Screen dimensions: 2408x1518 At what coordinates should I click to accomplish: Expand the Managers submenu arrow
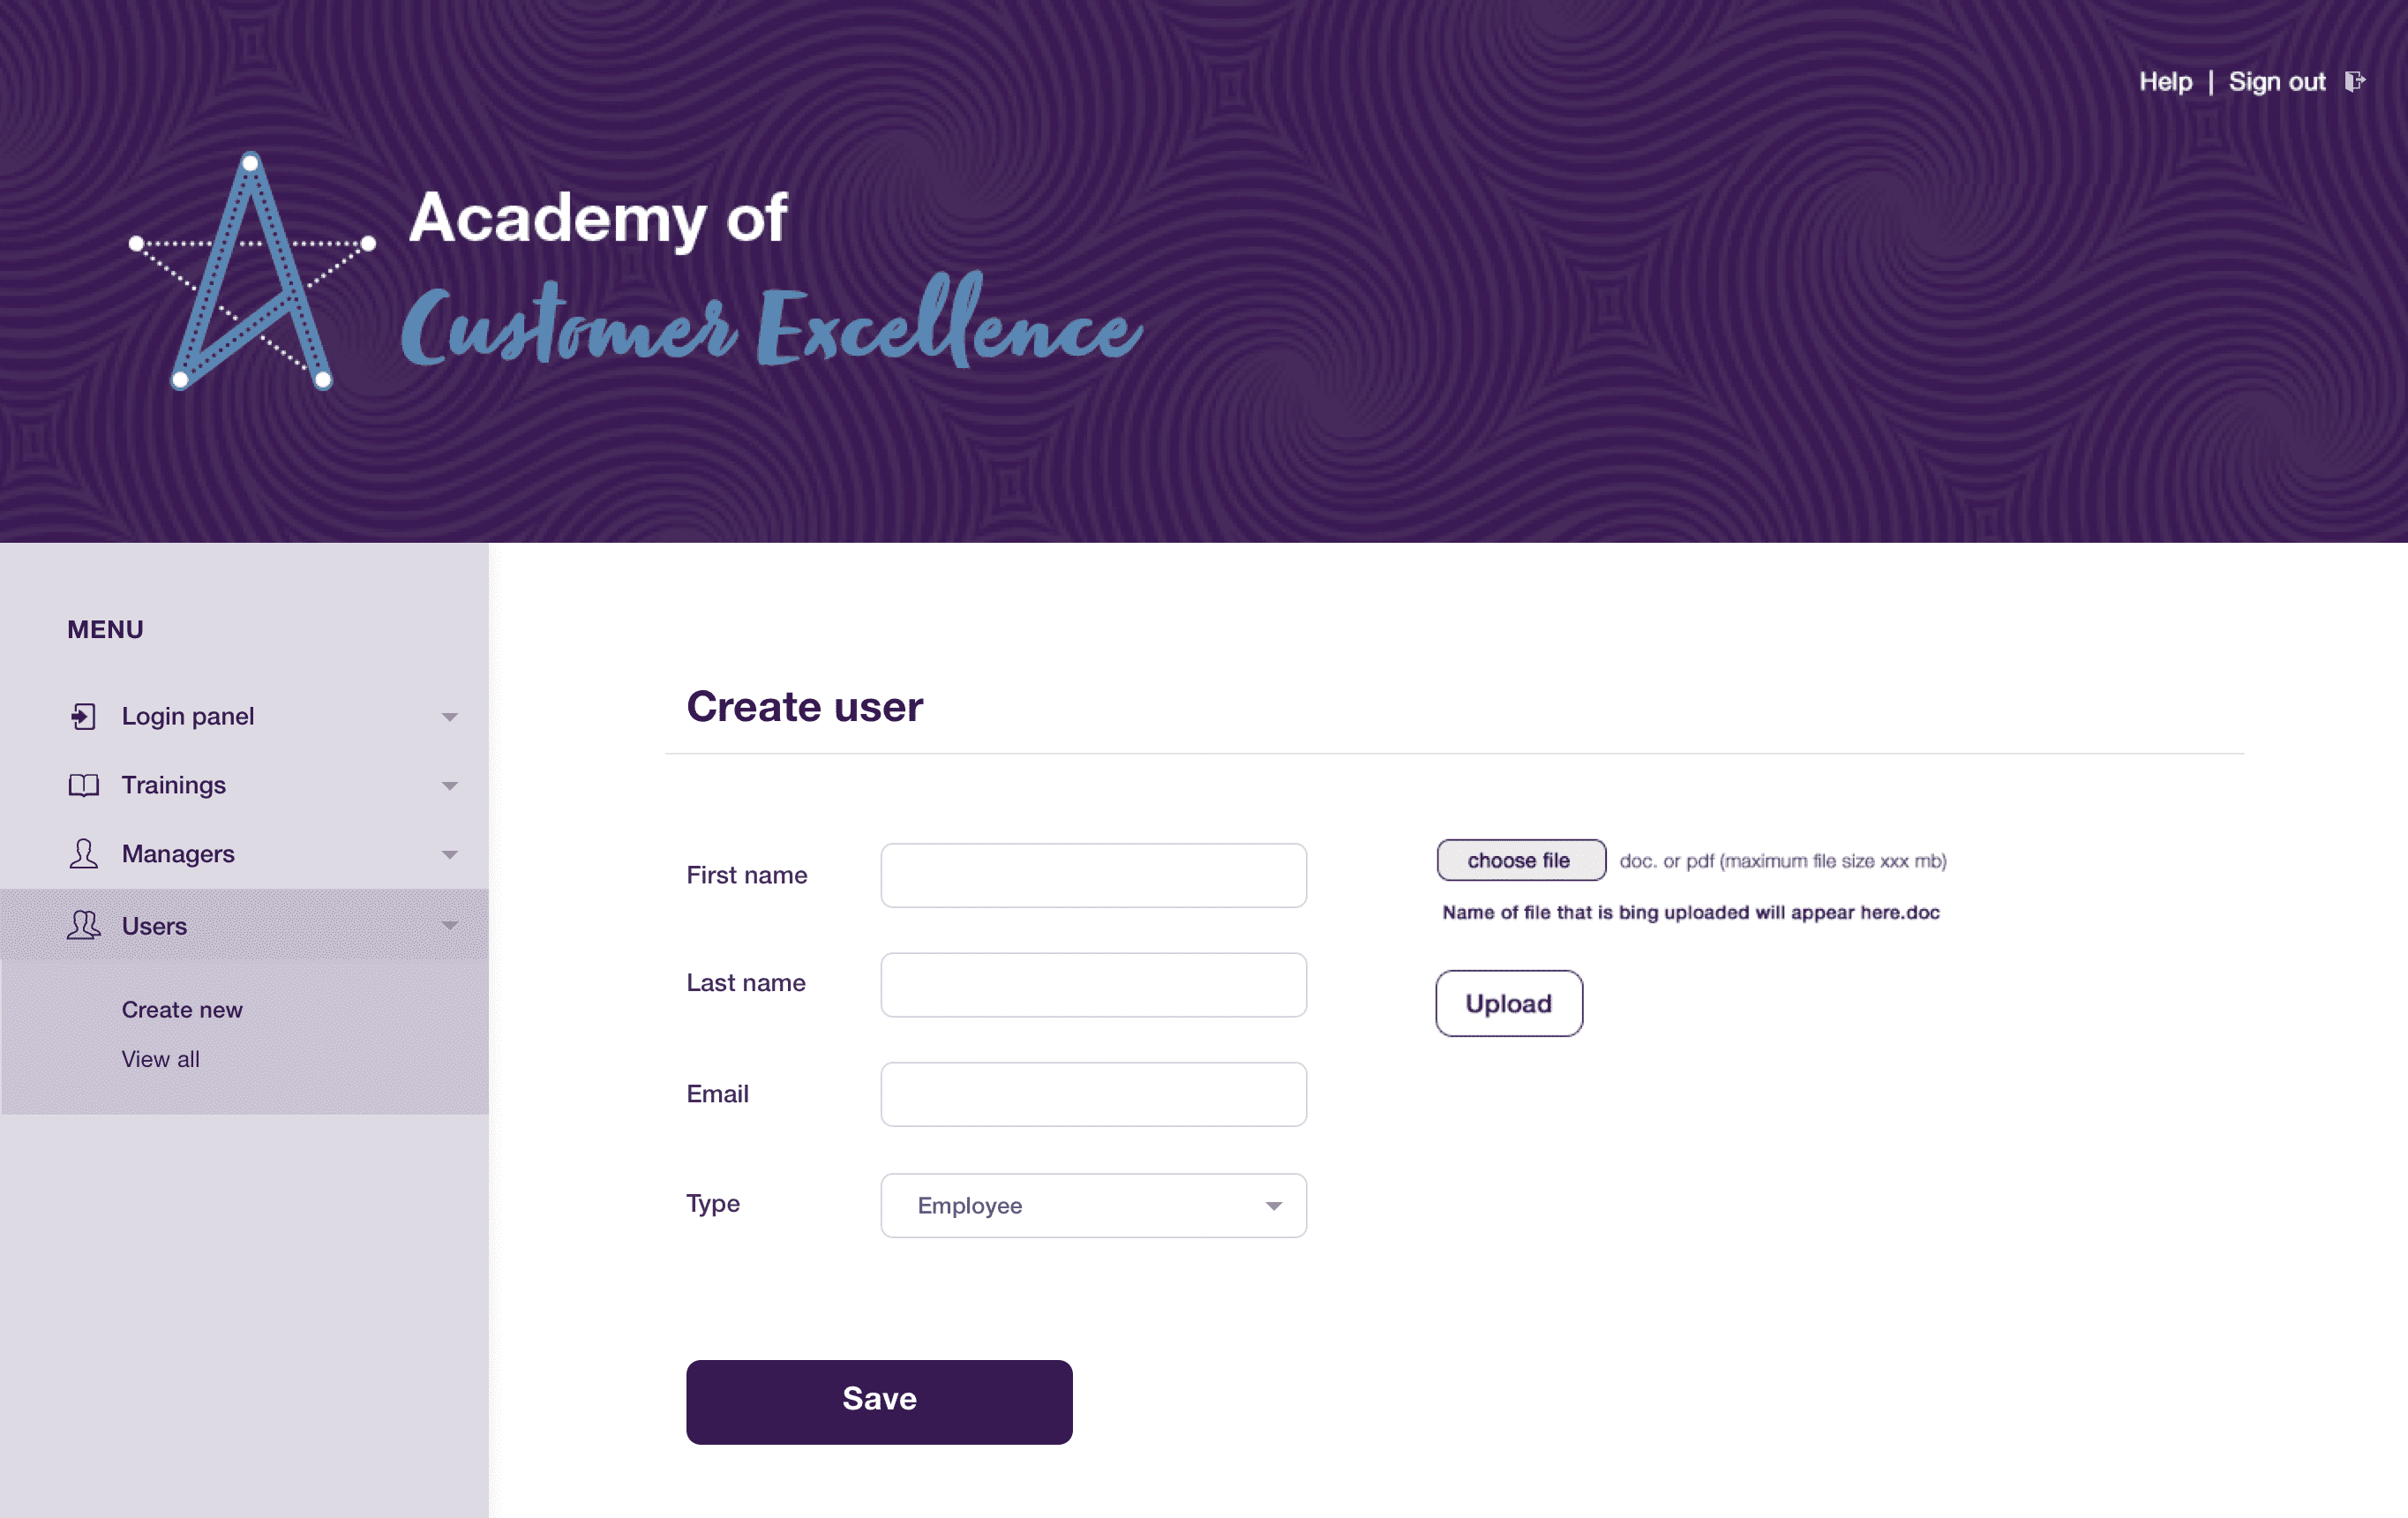pyautogui.click(x=450, y=855)
